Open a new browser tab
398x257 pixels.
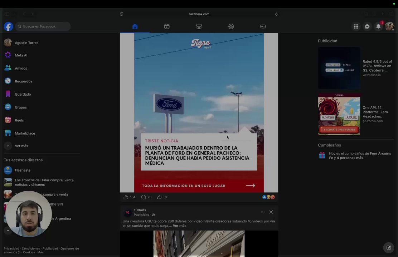[383, 14]
